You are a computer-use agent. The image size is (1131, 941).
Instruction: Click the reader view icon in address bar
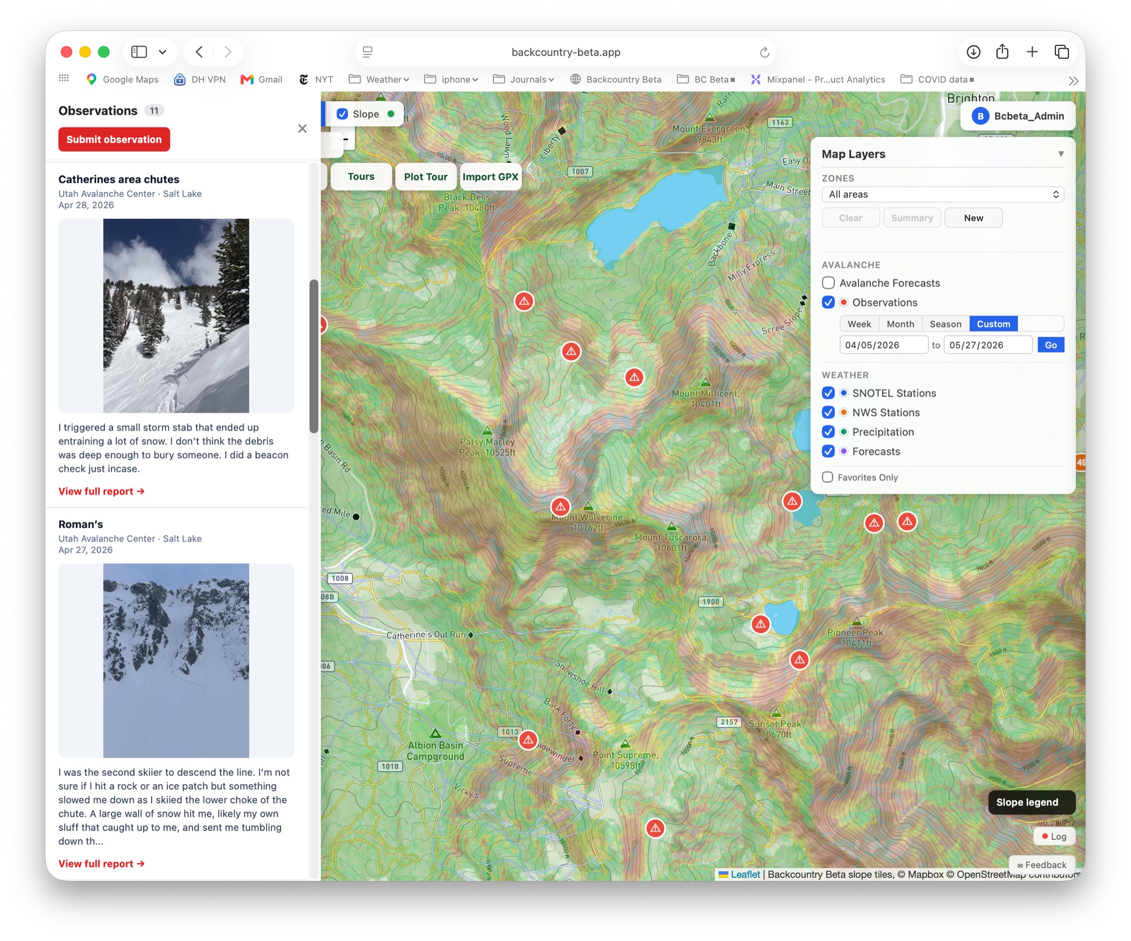tap(368, 52)
